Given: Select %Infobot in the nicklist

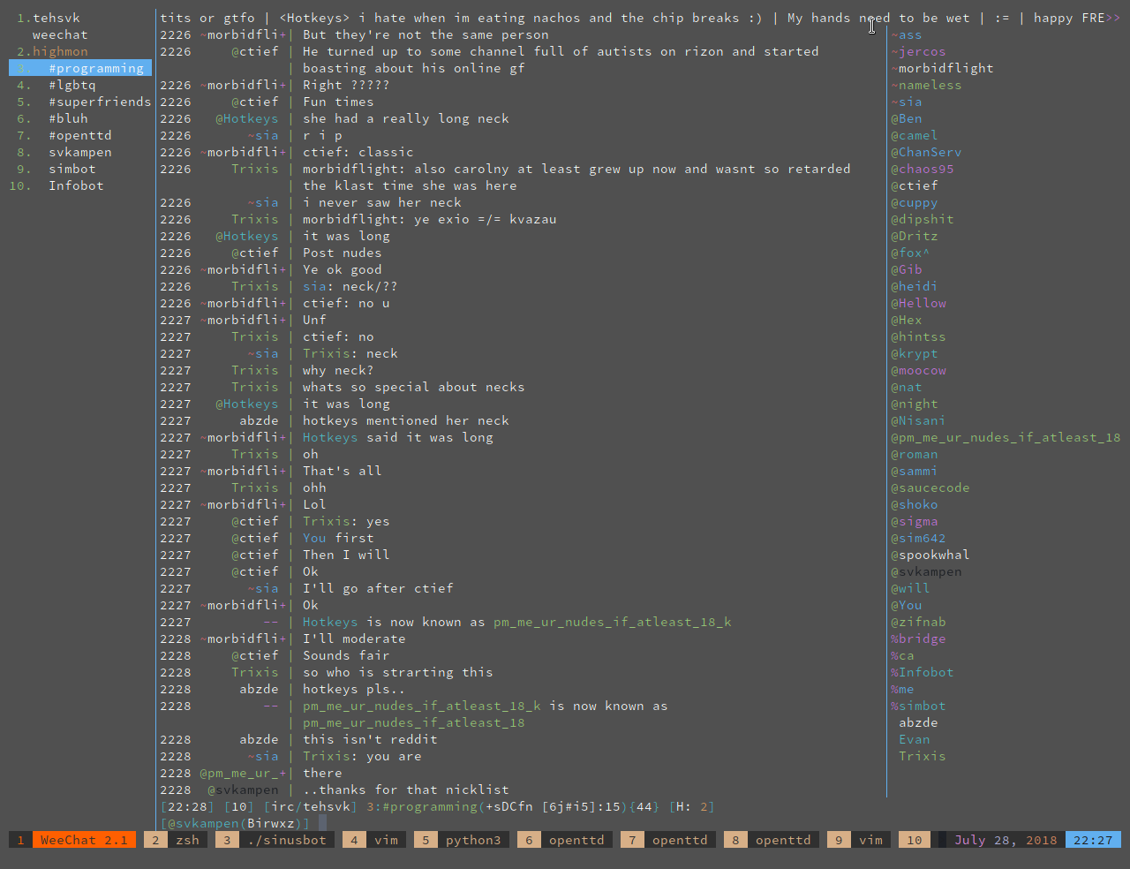Looking at the screenshot, I should pos(922,672).
